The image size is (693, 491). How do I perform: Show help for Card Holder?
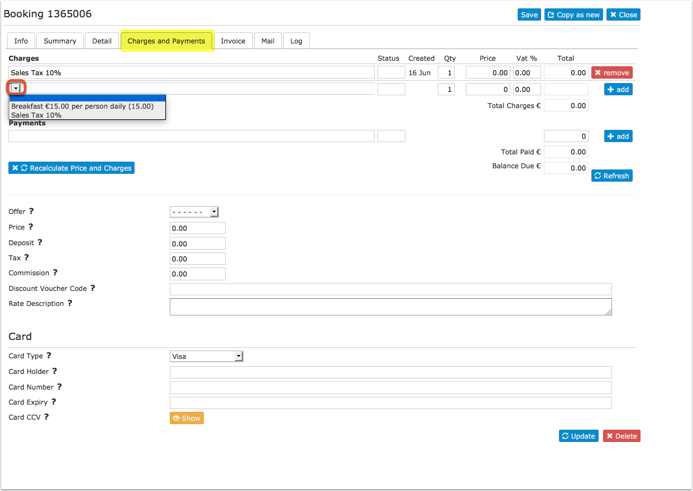pos(55,371)
